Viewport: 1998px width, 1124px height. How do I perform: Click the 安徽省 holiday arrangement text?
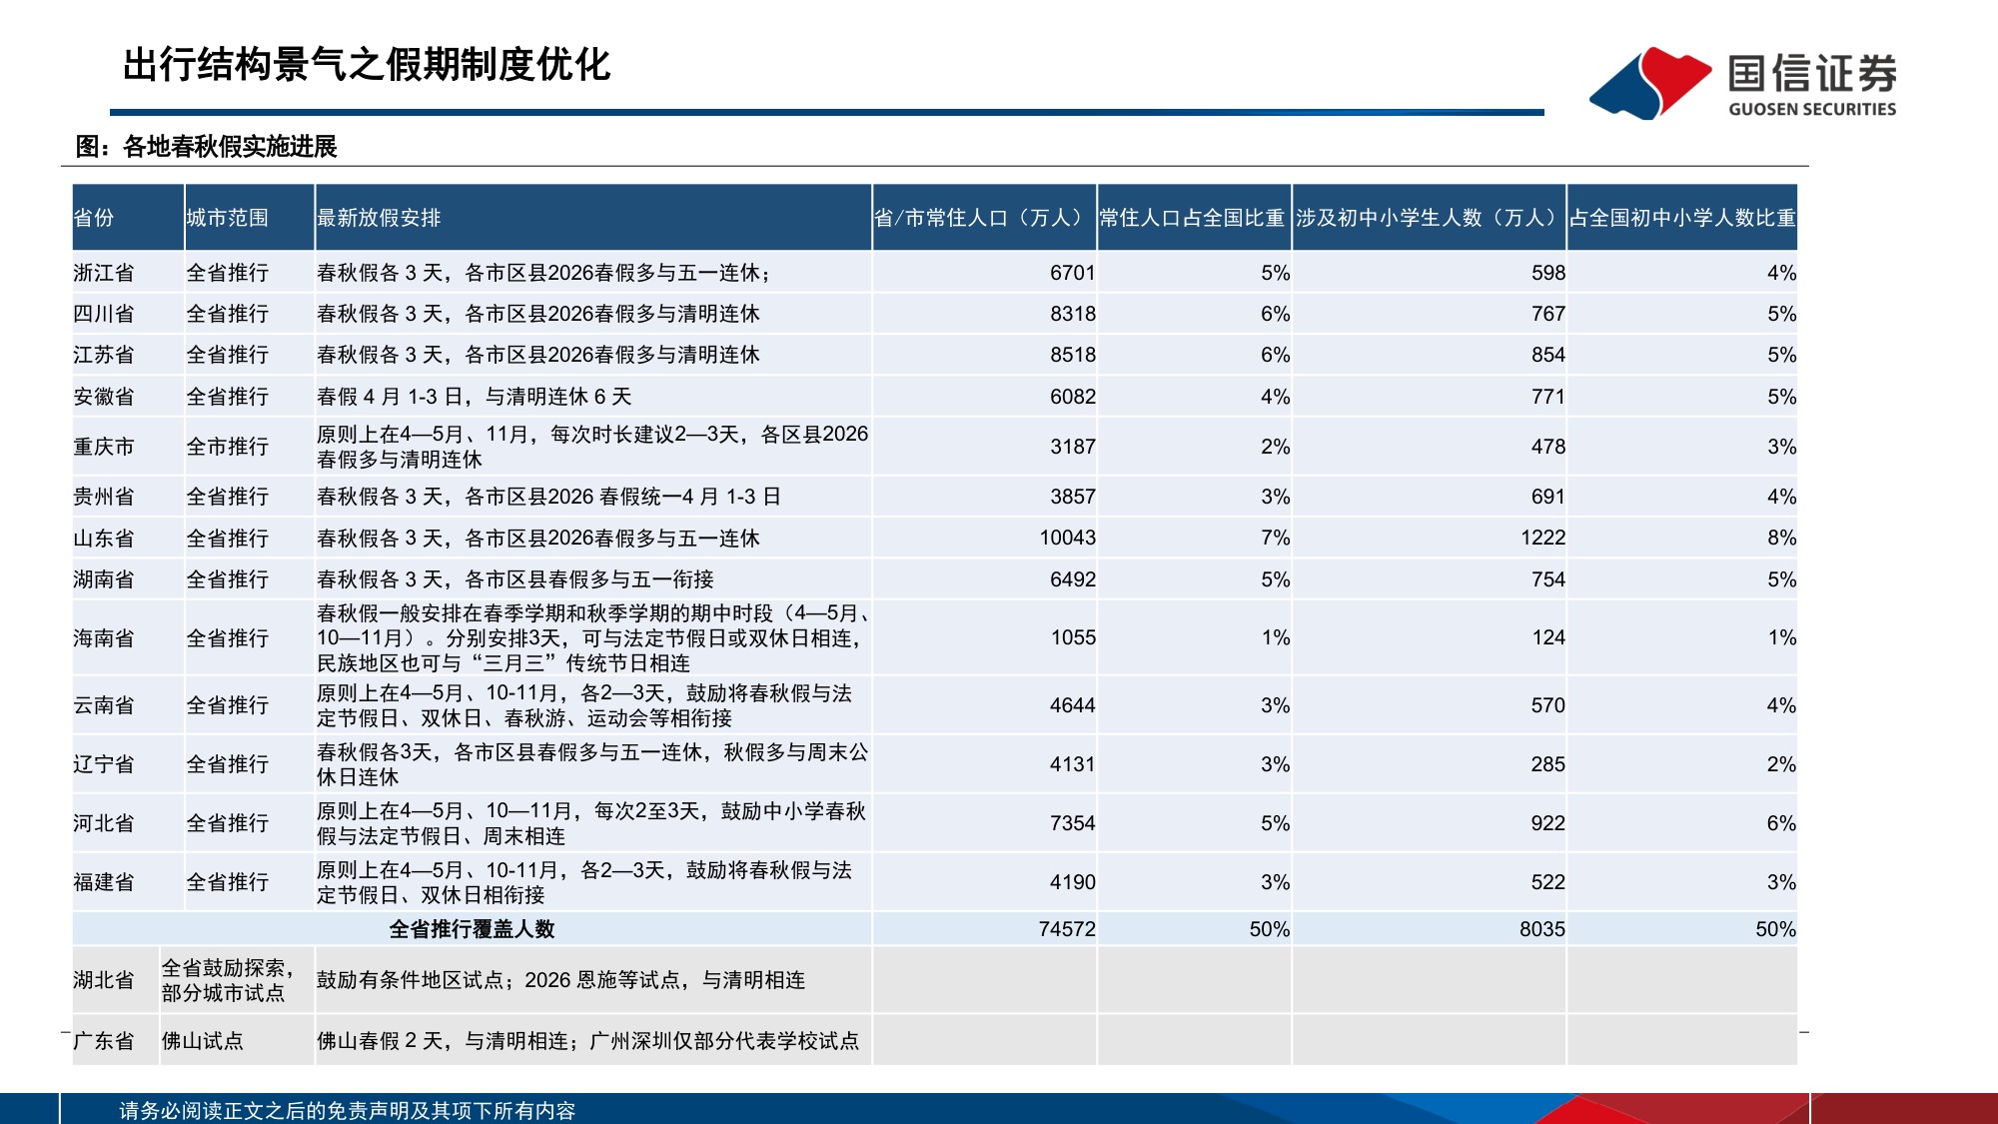tap(475, 397)
